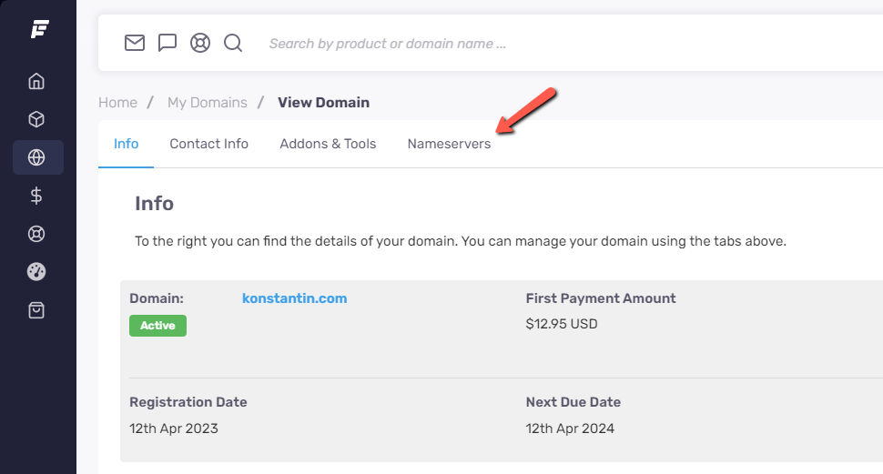
Task: Open the home icon in sidebar
Action: (x=36, y=81)
